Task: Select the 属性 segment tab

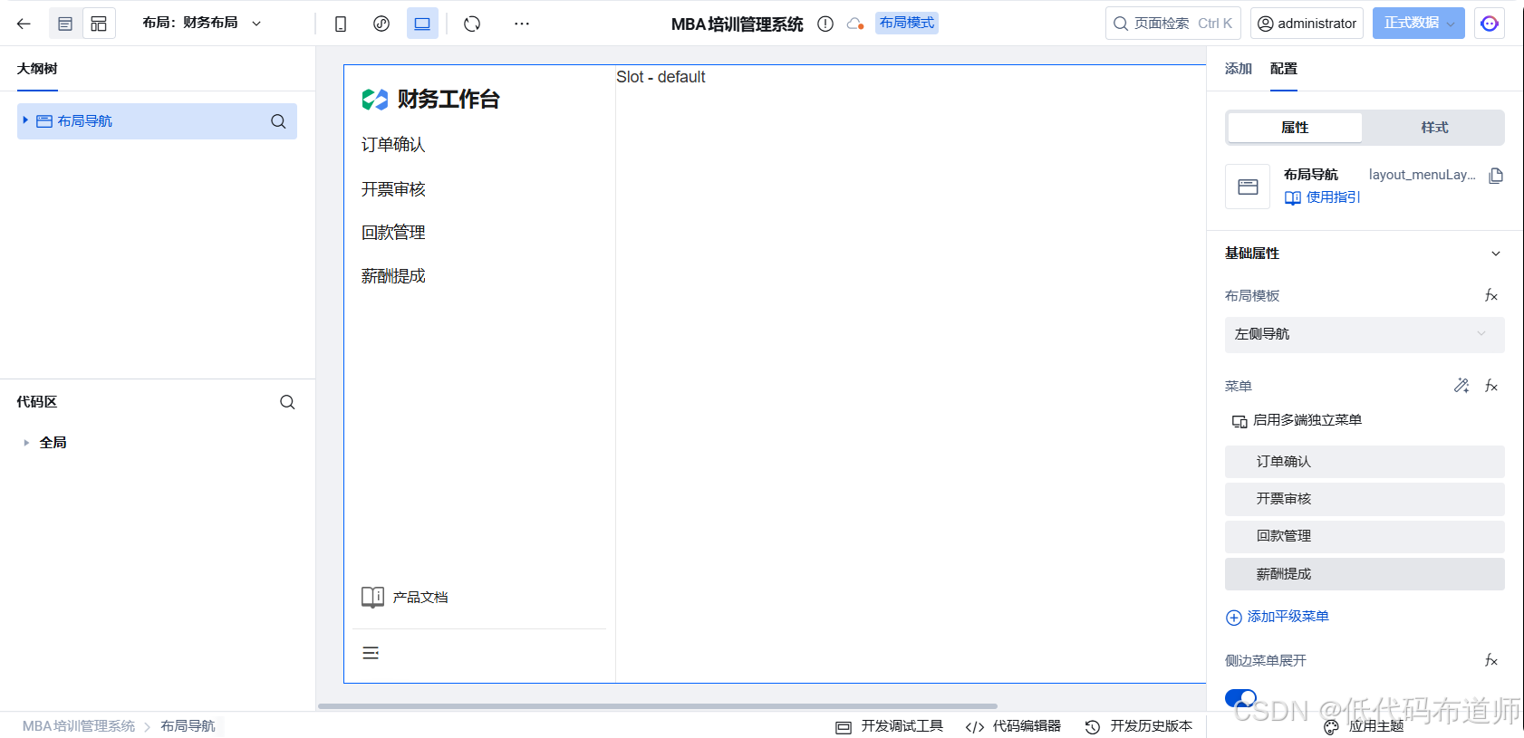Action: [x=1295, y=128]
